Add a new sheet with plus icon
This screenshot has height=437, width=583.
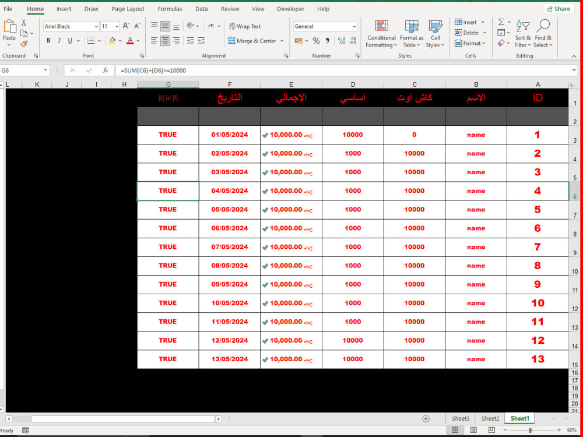coord(426,419)
